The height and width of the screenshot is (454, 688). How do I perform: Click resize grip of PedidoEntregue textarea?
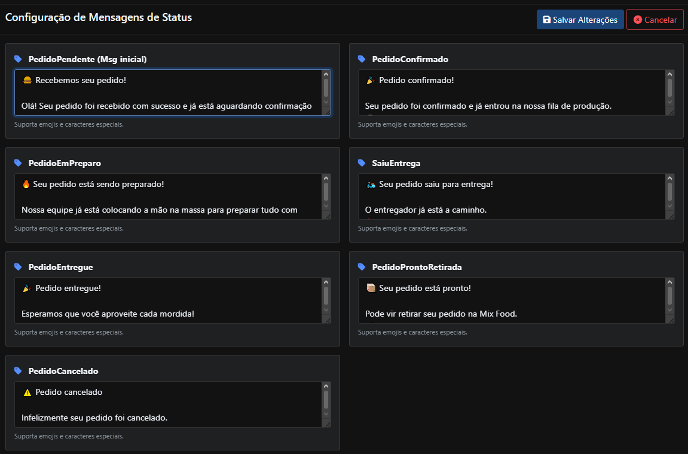(326, 320)
